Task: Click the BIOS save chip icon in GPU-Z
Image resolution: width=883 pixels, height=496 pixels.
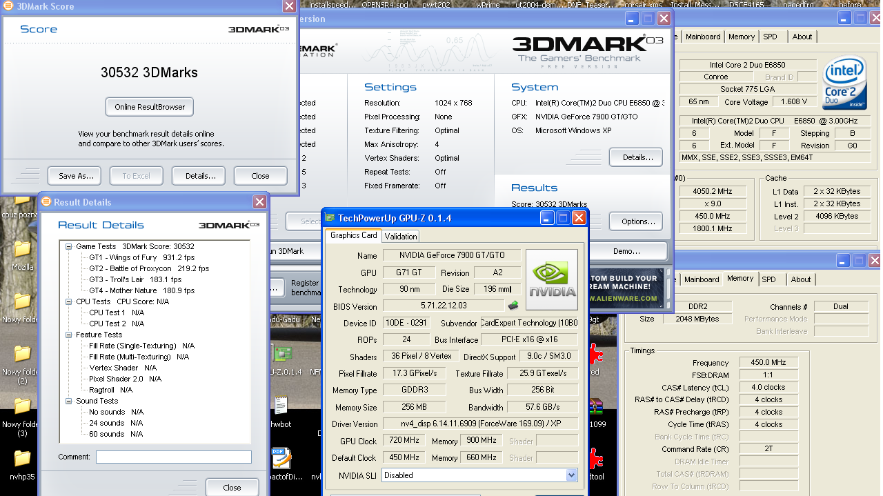Action: [x=513, y=306]
